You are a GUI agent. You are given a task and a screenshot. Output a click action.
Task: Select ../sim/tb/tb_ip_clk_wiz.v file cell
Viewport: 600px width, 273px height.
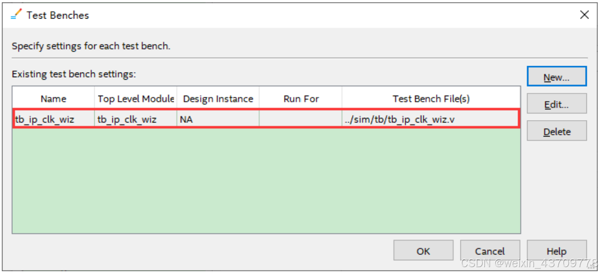(431, 120)
